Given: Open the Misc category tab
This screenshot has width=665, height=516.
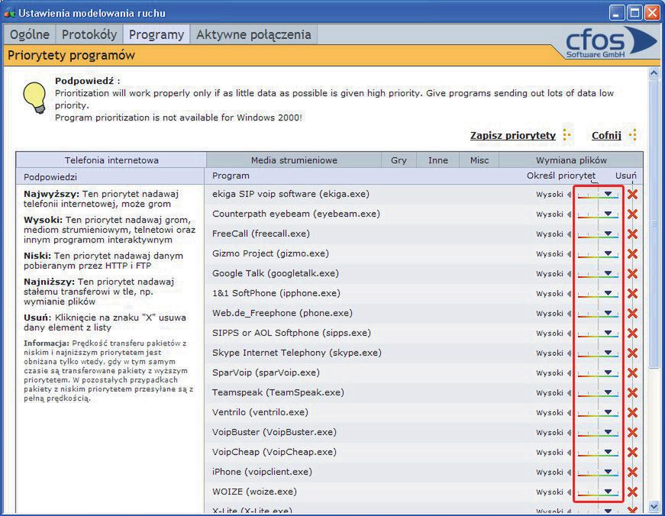Looking at the screenshot, I should pos(479,160).
